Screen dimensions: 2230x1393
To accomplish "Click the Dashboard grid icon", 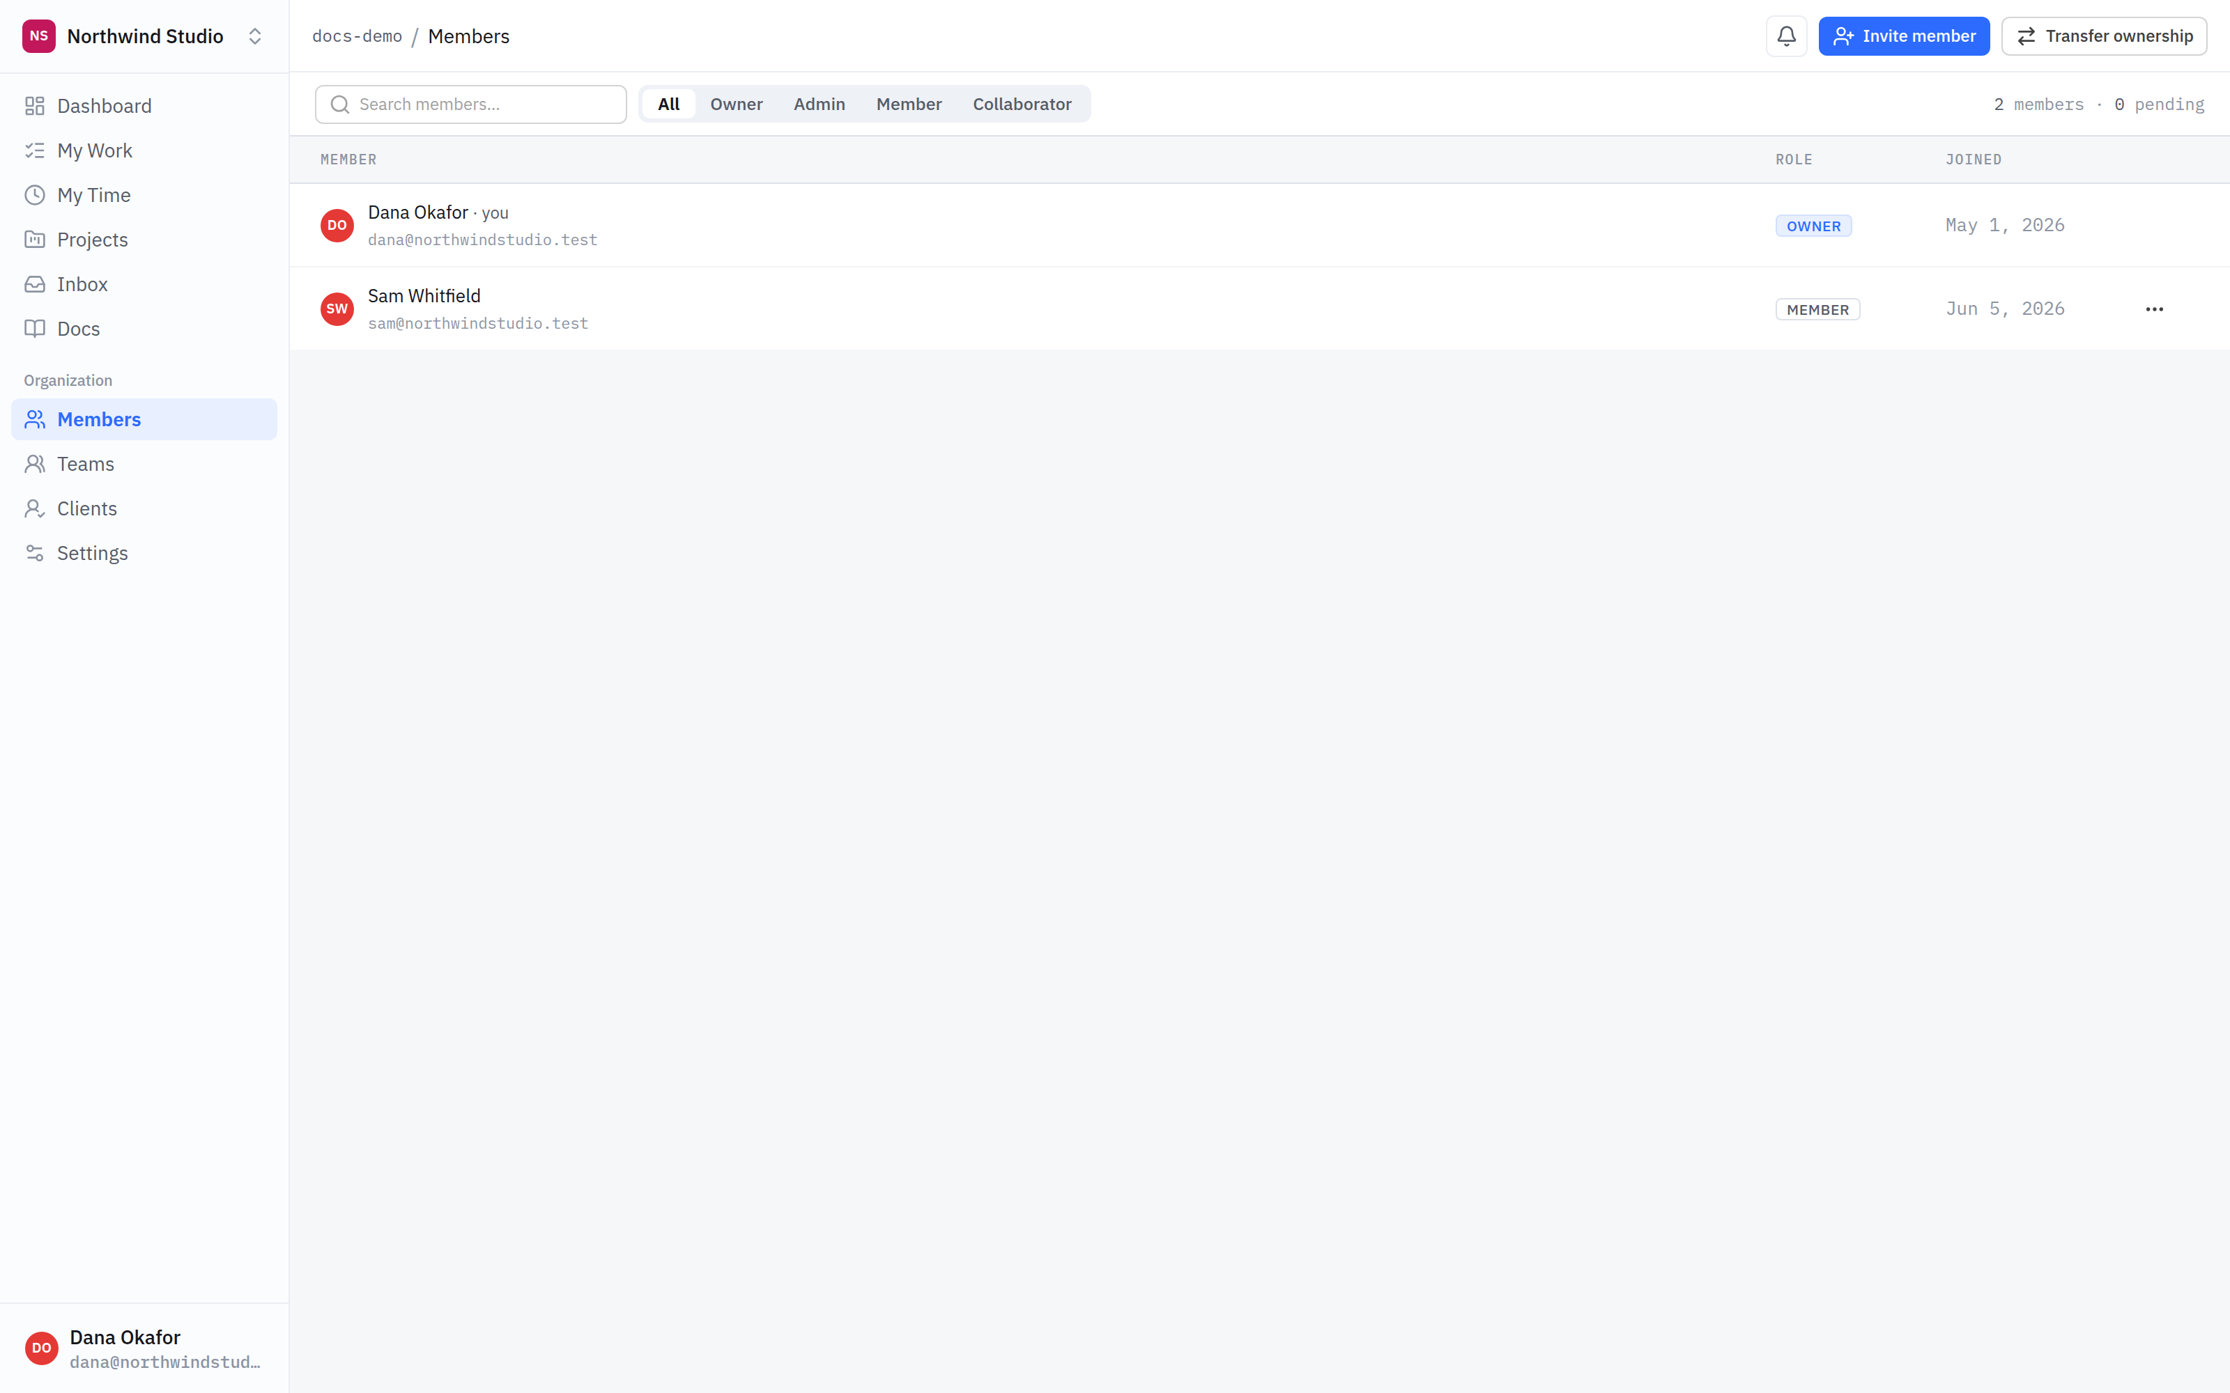I will click(x=35, y=106).
